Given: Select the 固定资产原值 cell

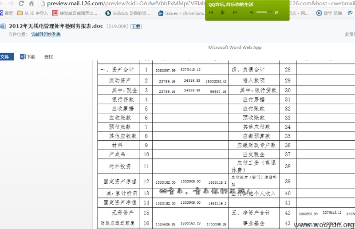Looking at the screenshot, I should point(119,182).
